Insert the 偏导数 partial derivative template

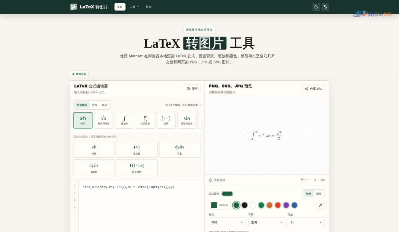[94, 168]
